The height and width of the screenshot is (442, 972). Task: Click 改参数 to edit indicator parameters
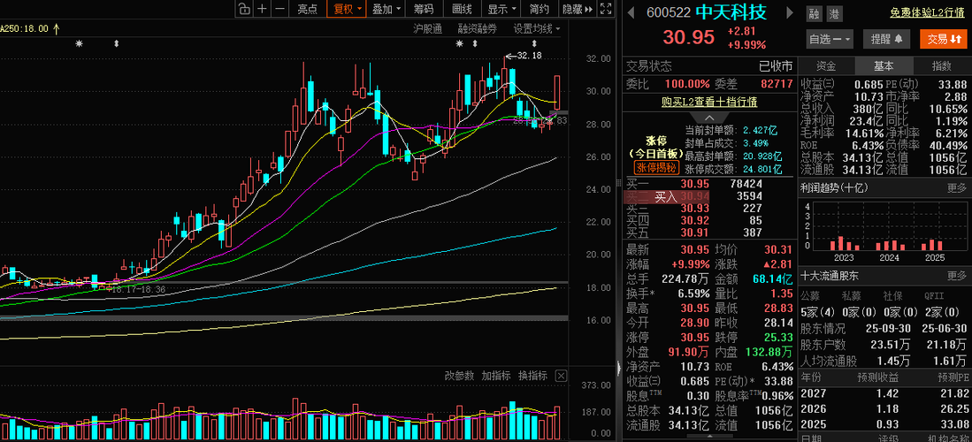[459, 376]
